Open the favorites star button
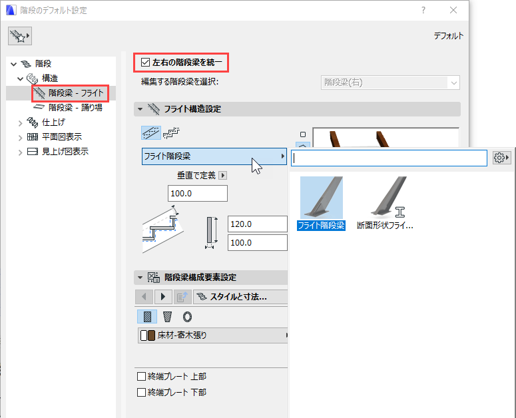The height and width of the screenshot is (418, 516). click(x=20, y=36)
